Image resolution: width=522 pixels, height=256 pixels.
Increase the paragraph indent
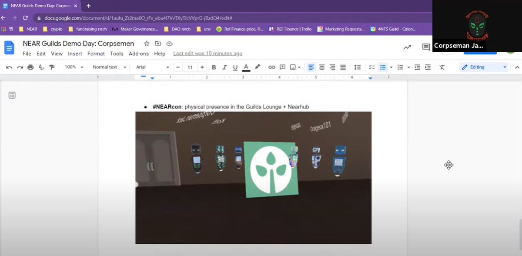point(428,67)
